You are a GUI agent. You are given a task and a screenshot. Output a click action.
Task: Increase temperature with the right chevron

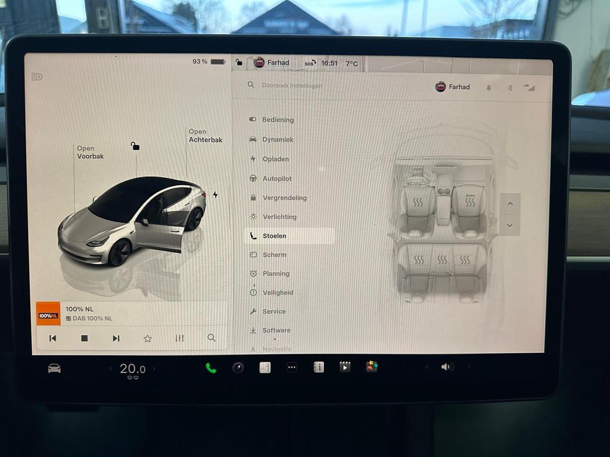point(155,369)
